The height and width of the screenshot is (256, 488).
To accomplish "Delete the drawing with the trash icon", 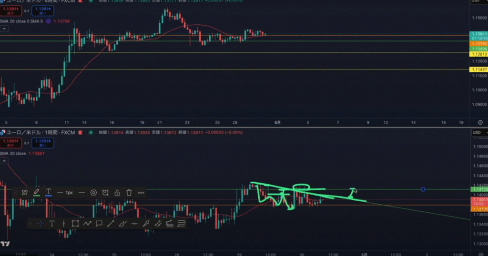I will (x=129, y=193).
